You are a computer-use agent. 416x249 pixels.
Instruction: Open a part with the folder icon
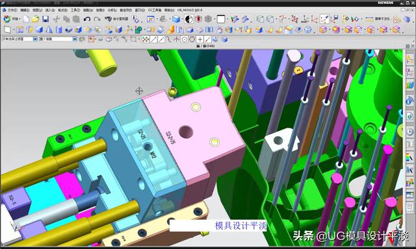pos(36,19)
